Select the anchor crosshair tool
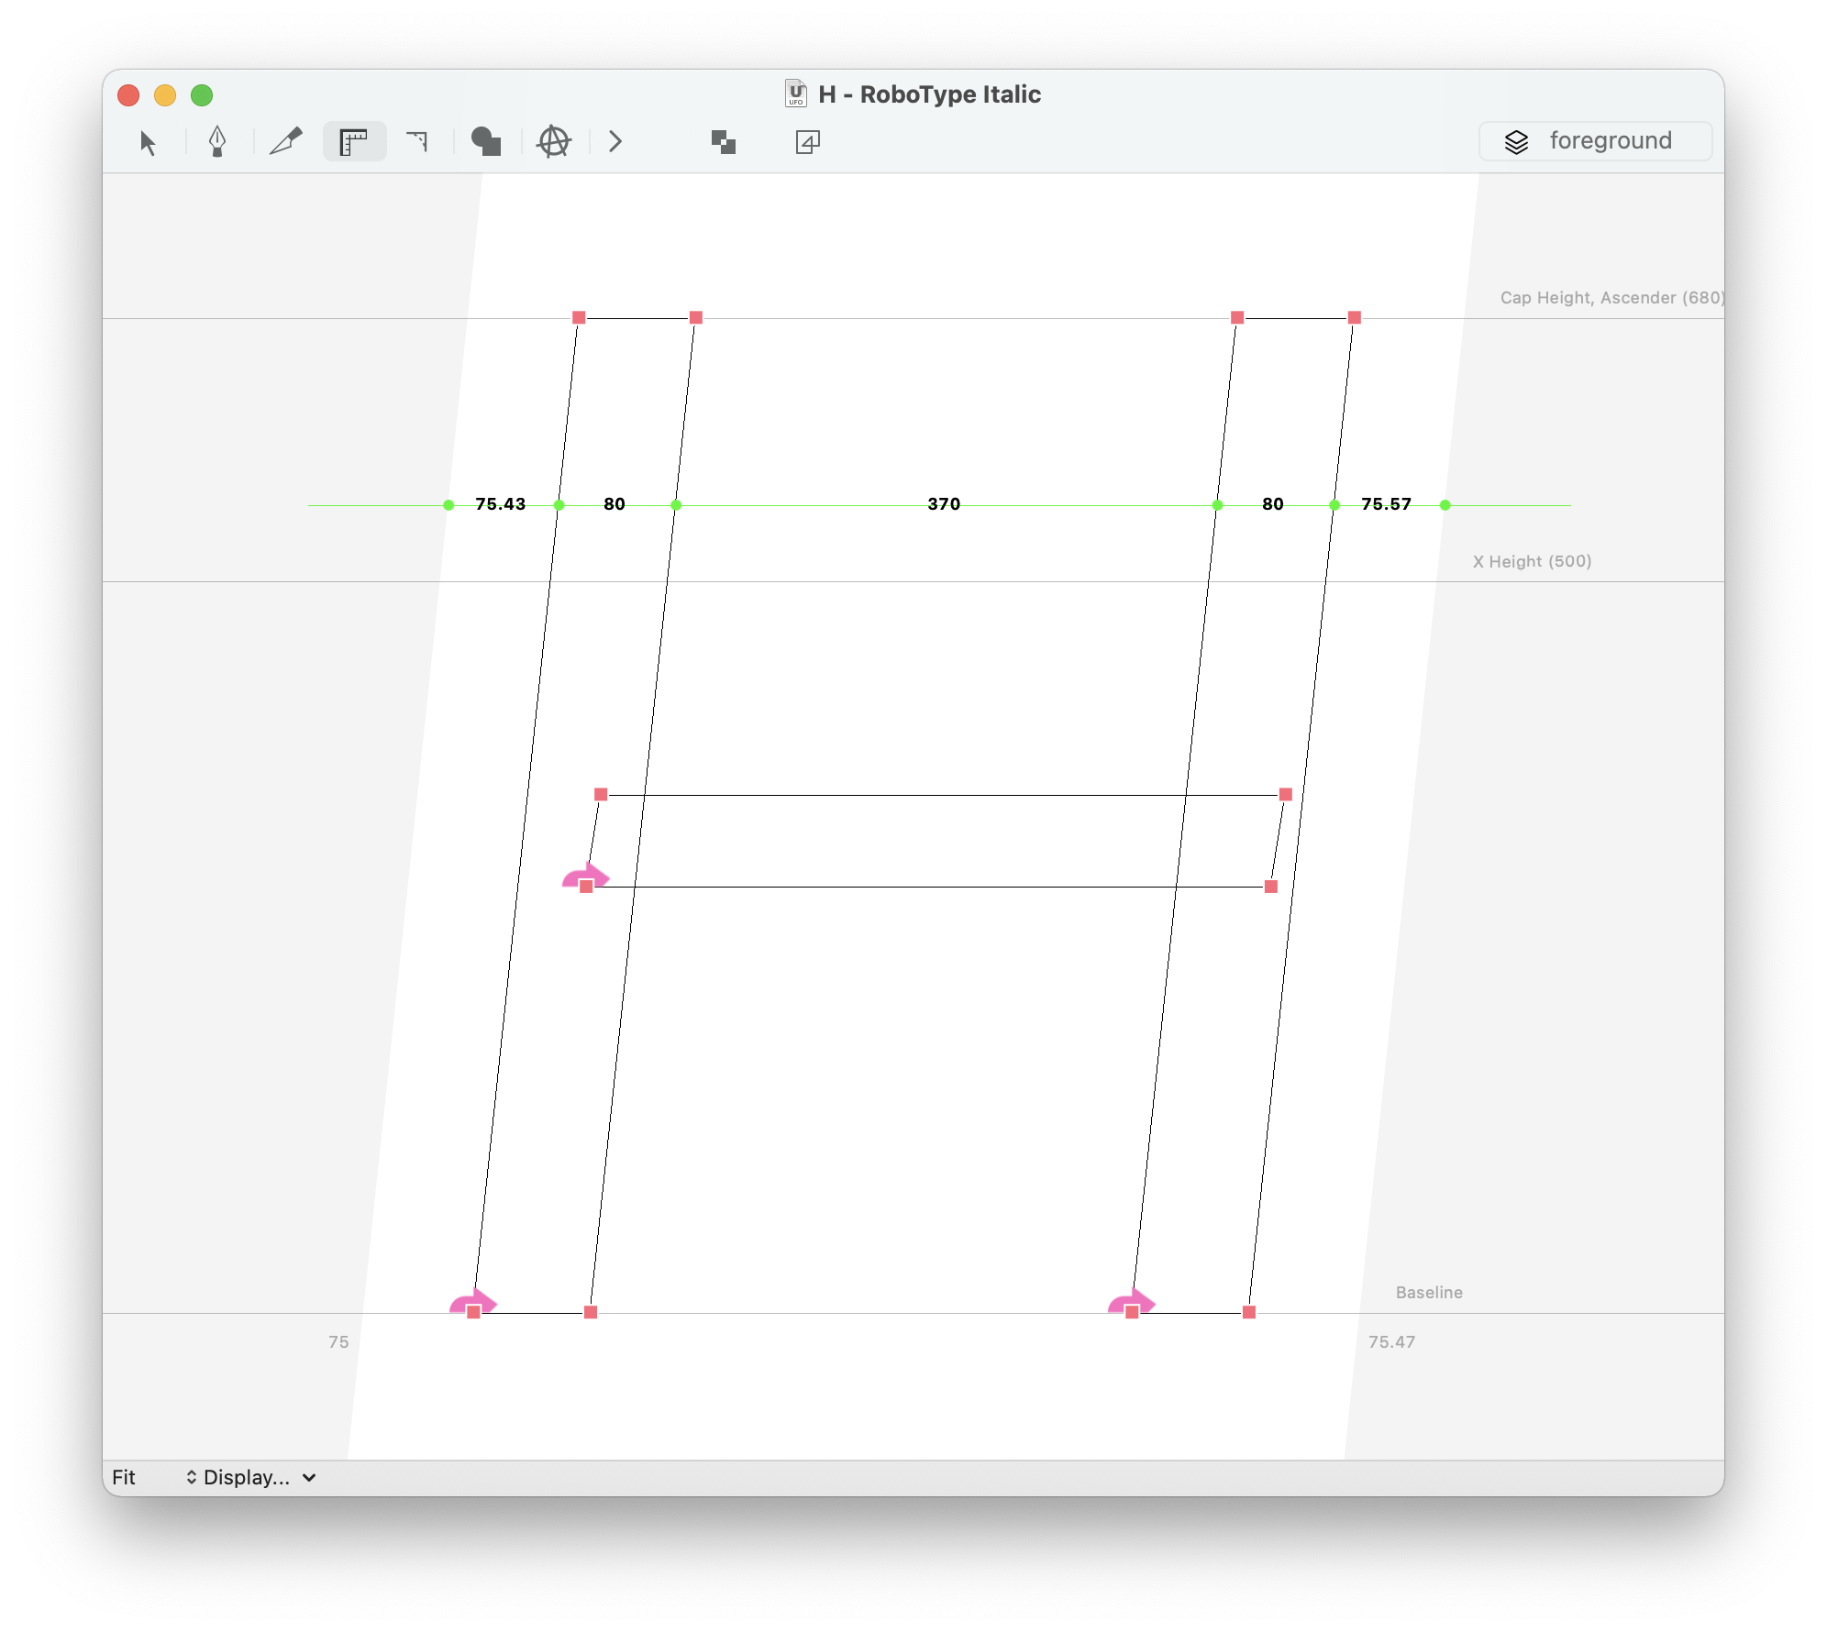Screen dimensions: 1827x1632 tap(554, 142)
